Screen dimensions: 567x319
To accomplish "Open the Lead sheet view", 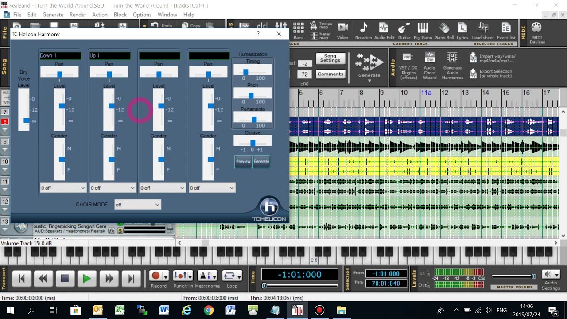I will (x=483, y=31).
